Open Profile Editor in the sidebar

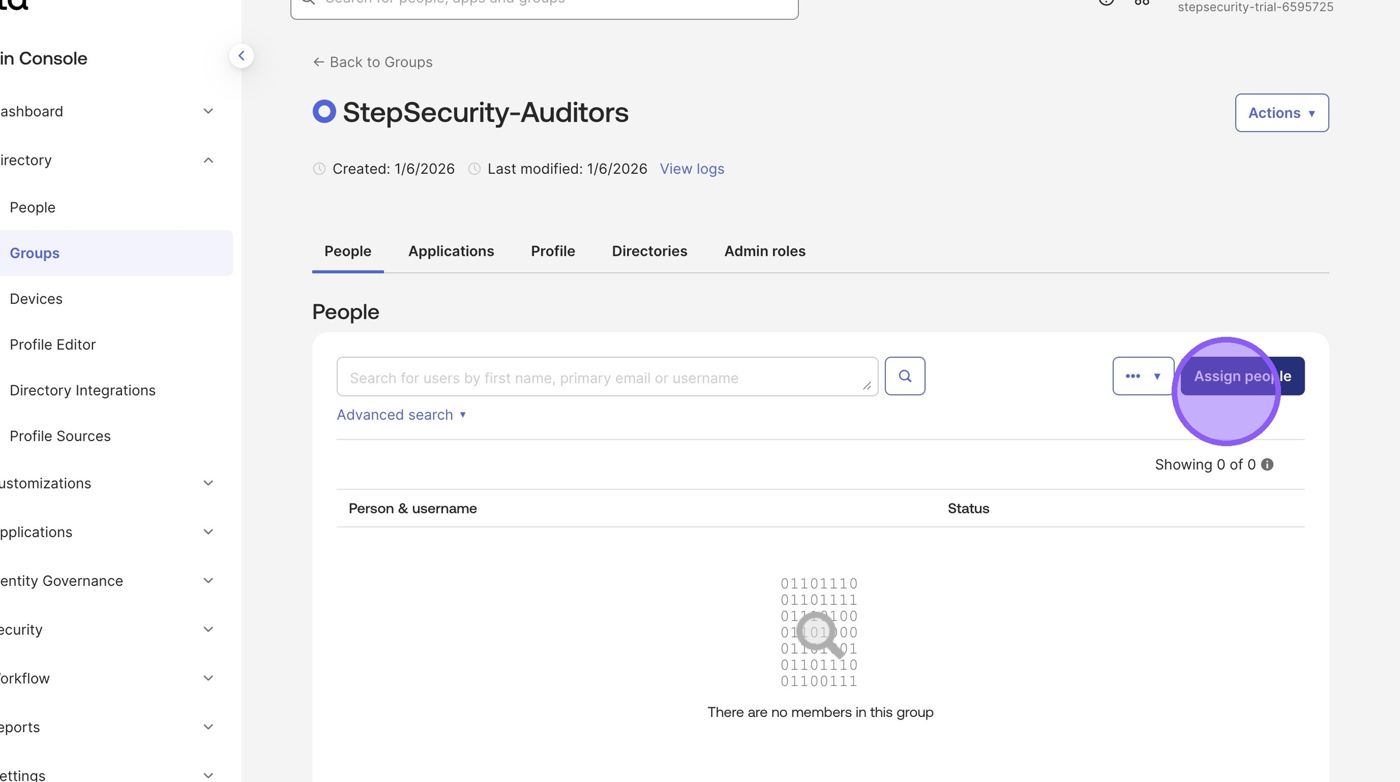(53, 345)
